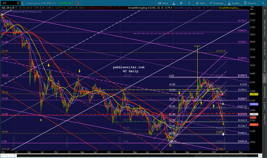Click the $1142.9 level label
This screenshot has width=267, height=158.
pyautogui.click(x=242, y=120)
